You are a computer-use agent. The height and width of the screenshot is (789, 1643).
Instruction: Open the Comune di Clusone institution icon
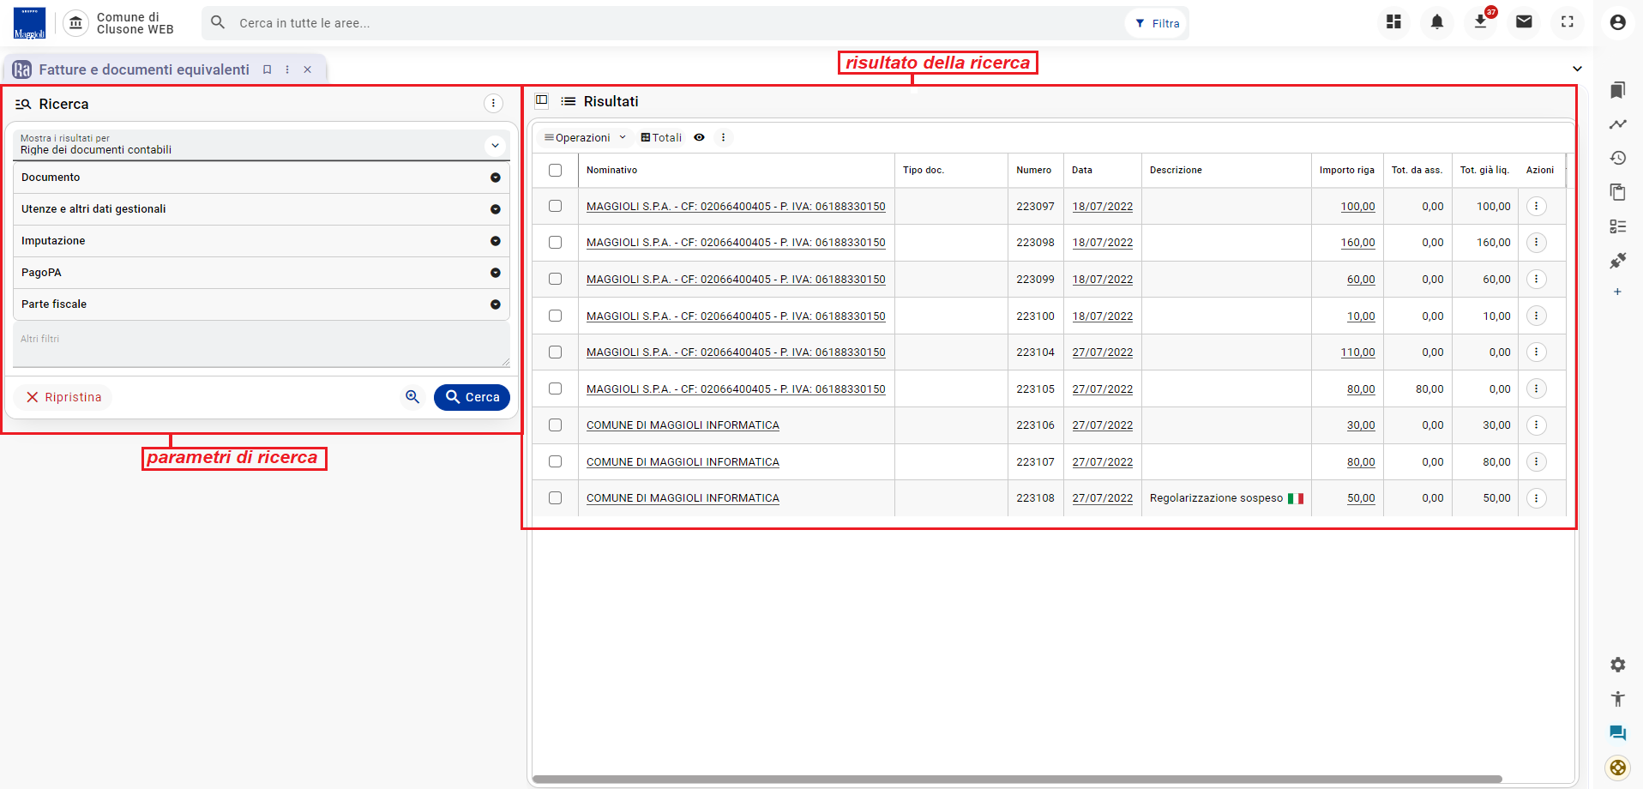click(76, 23)
